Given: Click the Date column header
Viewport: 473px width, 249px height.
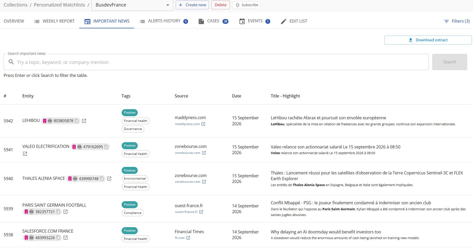Looking at the screenshot, I should pyautogui.click(x=237, y=96).
